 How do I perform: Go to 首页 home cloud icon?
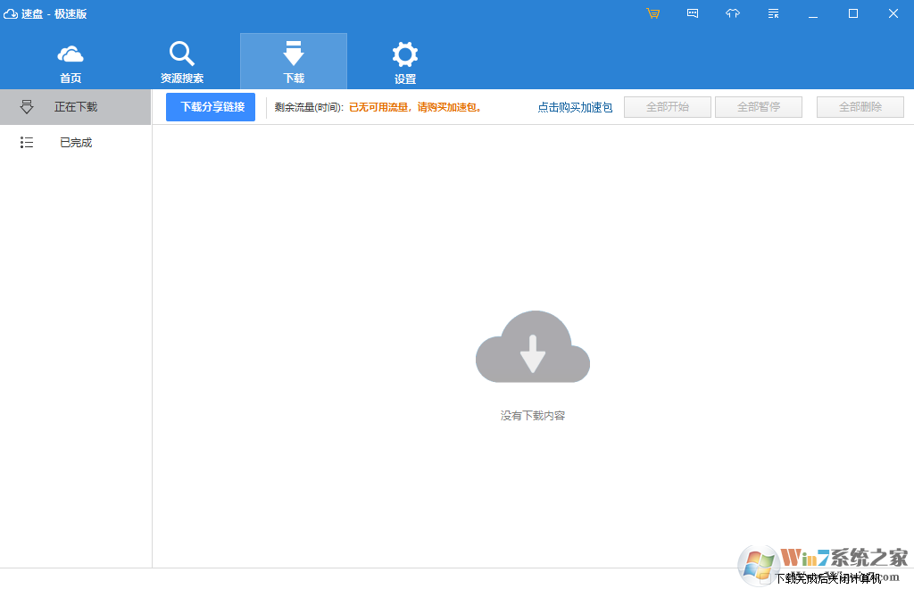click(x=71, y=62)
